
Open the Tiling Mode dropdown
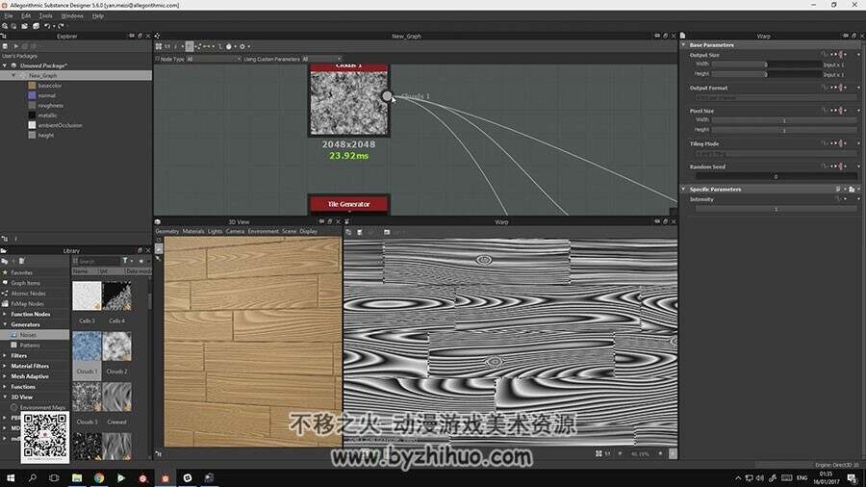tap(776, 153)
